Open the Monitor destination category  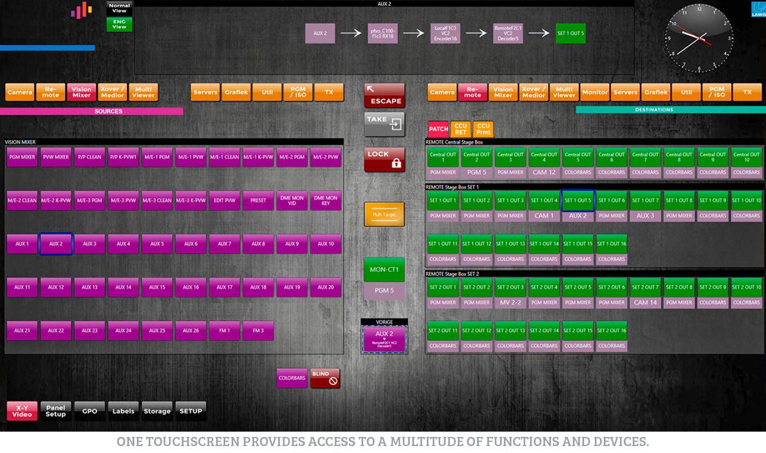coord(595,92)
